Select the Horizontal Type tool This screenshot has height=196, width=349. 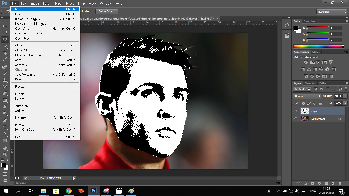click(x=5, y=127)
